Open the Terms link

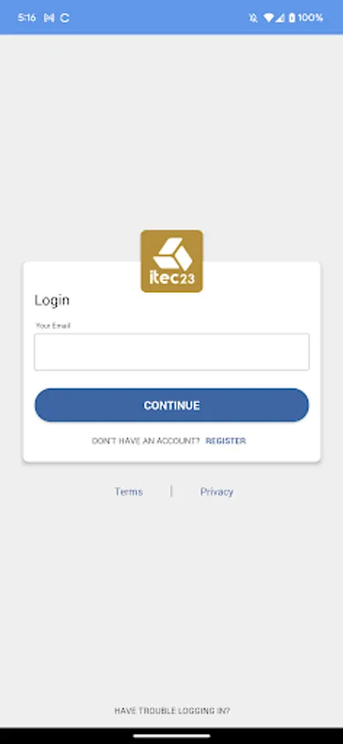[x=129, y=492]
